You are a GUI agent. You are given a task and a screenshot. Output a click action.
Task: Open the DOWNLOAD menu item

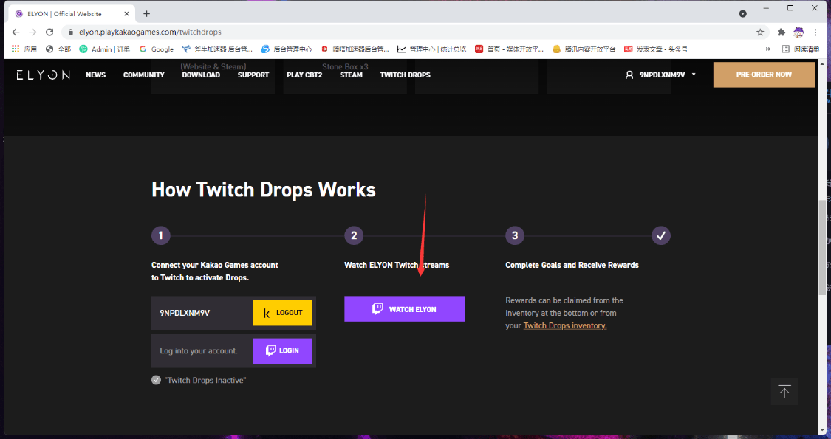[201, 75]
